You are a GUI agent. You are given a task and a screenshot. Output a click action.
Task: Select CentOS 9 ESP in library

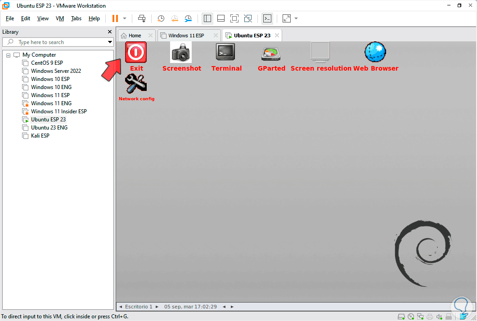(x=47, y=63)
